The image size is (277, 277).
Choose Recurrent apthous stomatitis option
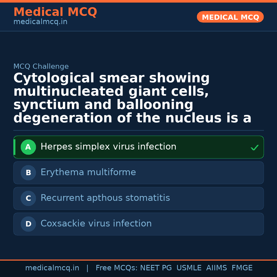[105, 198]
